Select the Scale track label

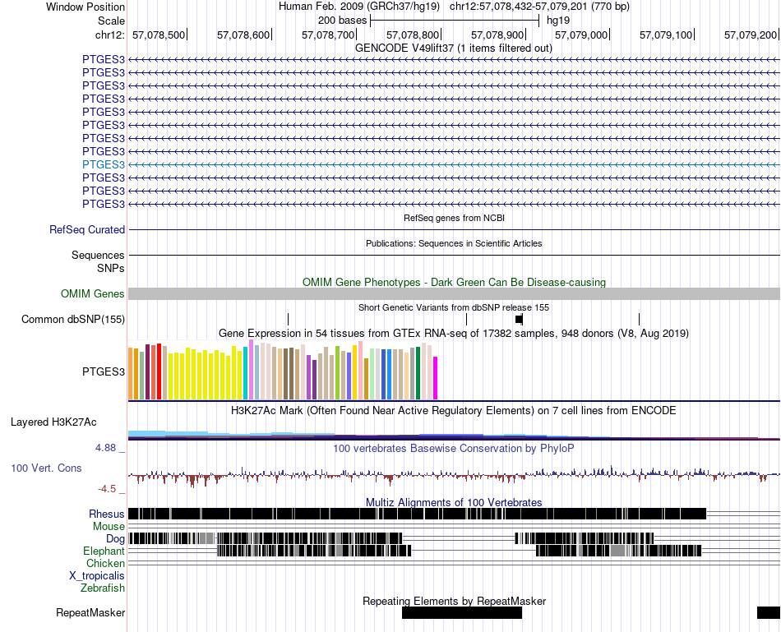click(x=111, y=21)
